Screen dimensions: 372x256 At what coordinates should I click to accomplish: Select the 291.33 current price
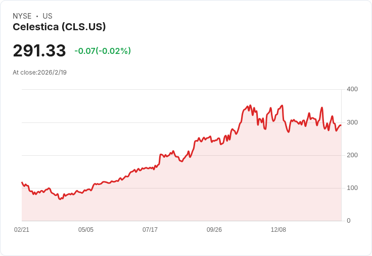click(39, 51)
